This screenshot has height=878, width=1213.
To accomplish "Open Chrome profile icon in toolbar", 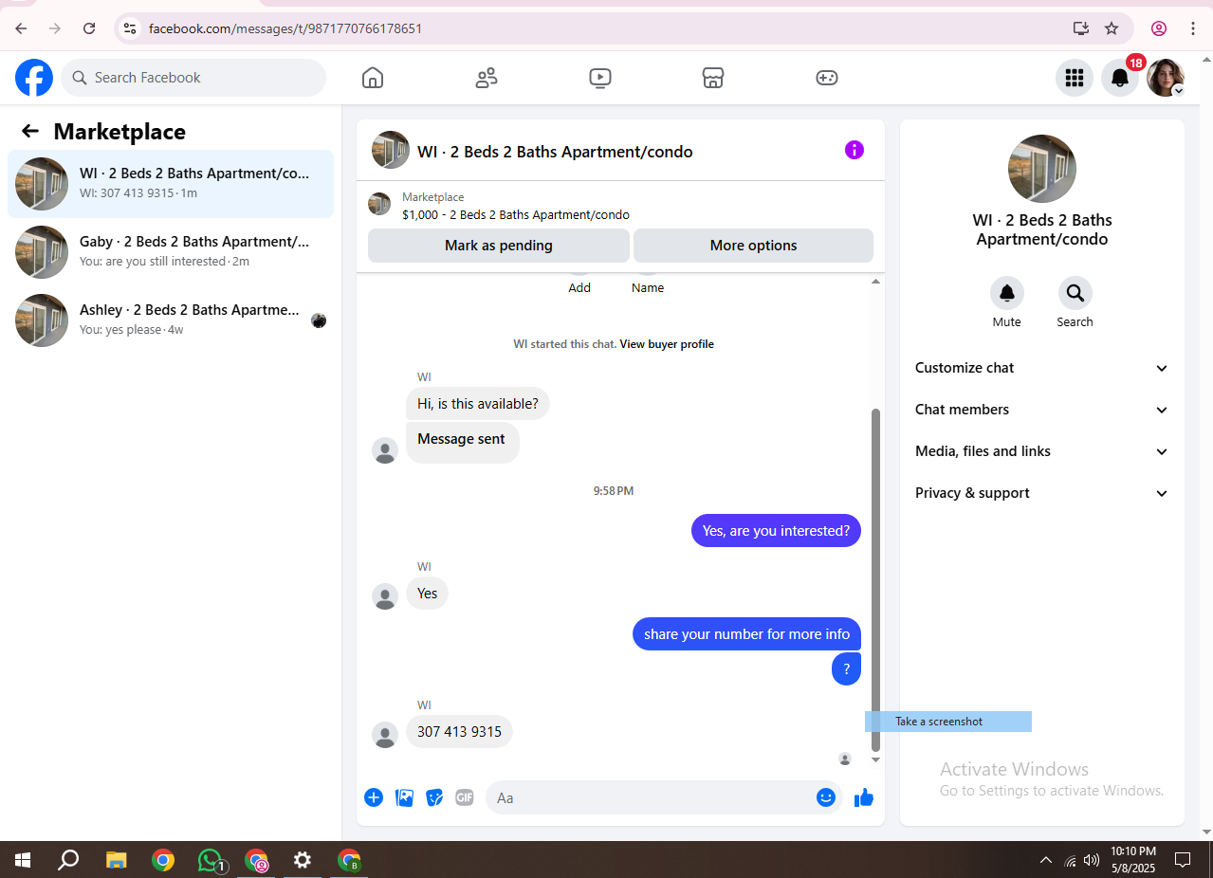I will 1159,28.
